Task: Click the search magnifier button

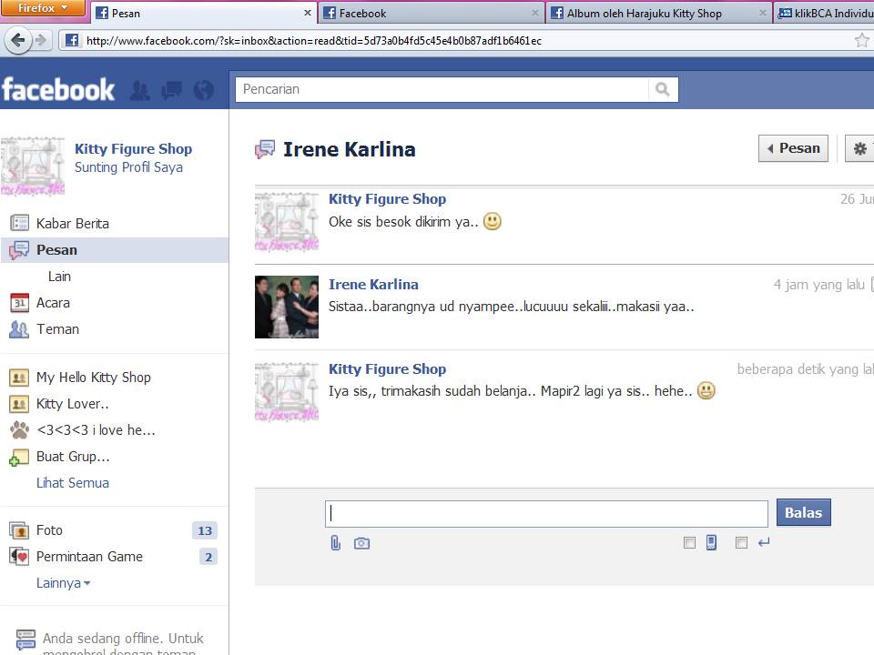Action: tap(663, 89)
